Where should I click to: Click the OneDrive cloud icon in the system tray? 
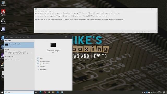point(149,92)
